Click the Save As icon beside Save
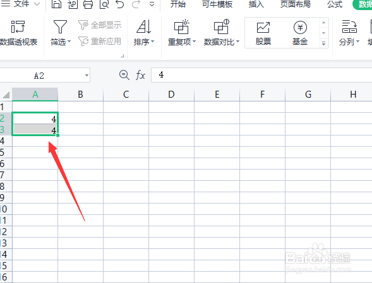The height and width of the screenshot is (283, 372). point(73,4)
